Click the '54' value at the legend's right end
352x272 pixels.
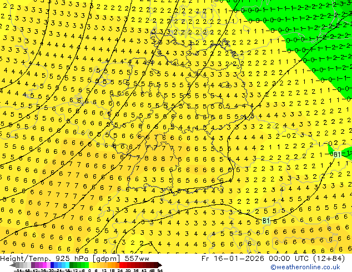[x=160, y=270]
